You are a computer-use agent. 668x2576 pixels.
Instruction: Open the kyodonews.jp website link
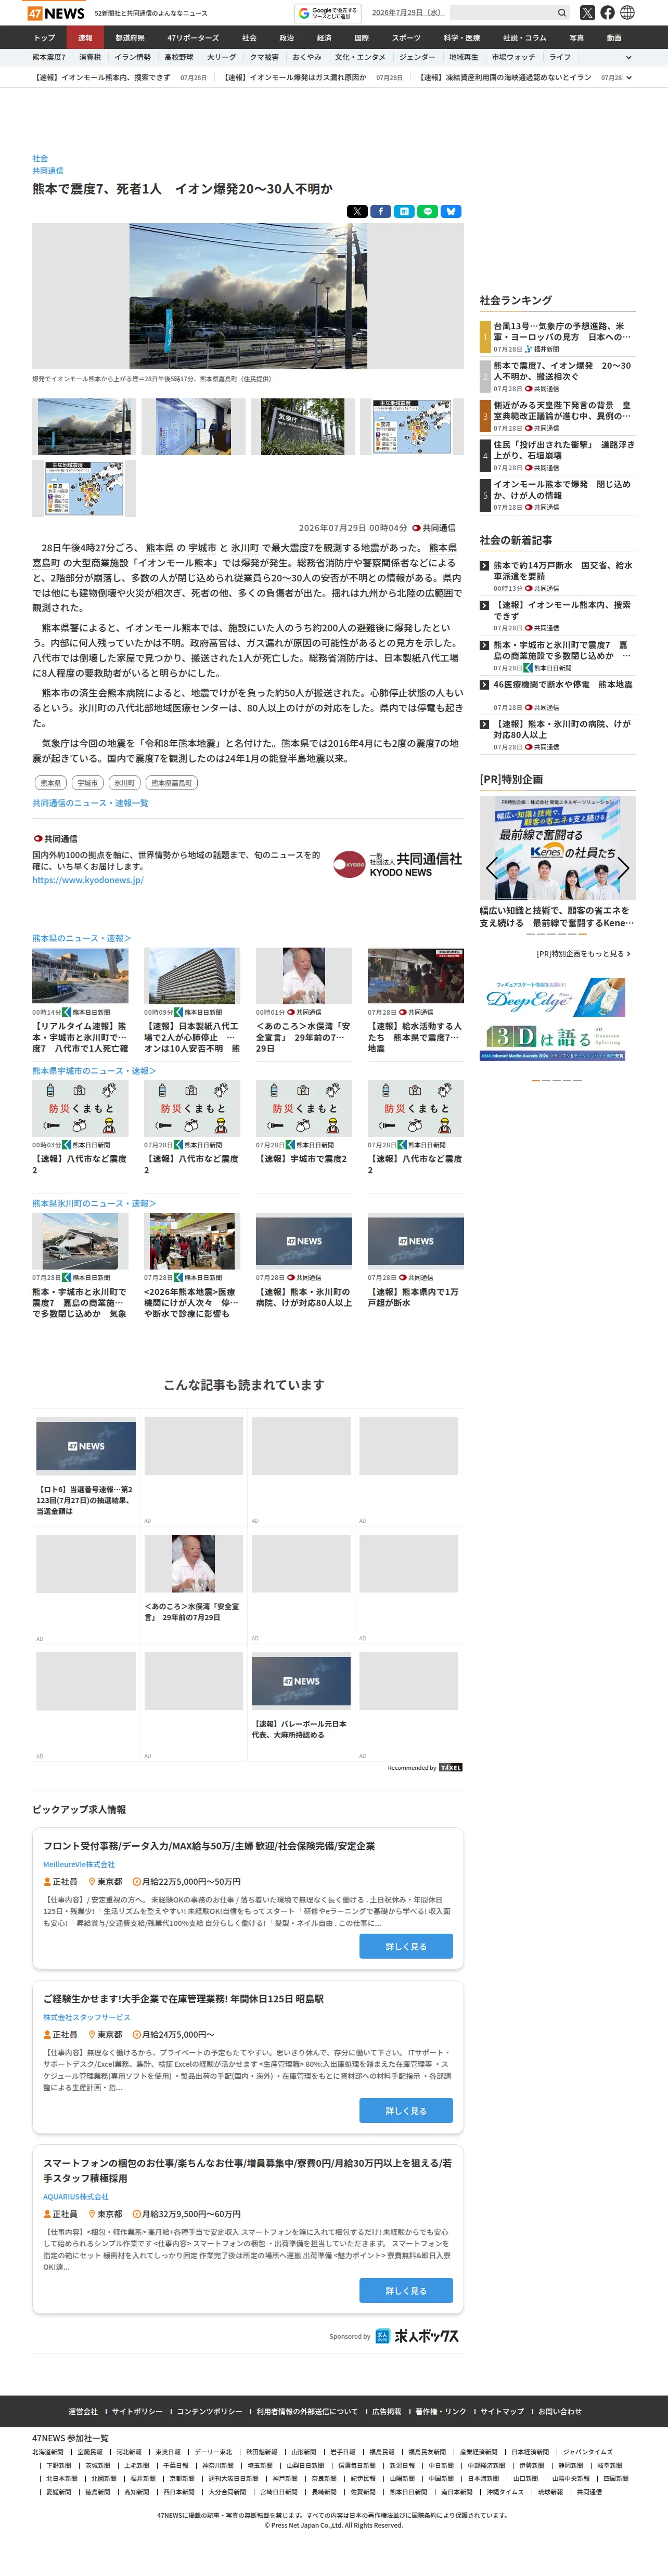point(87,880)
